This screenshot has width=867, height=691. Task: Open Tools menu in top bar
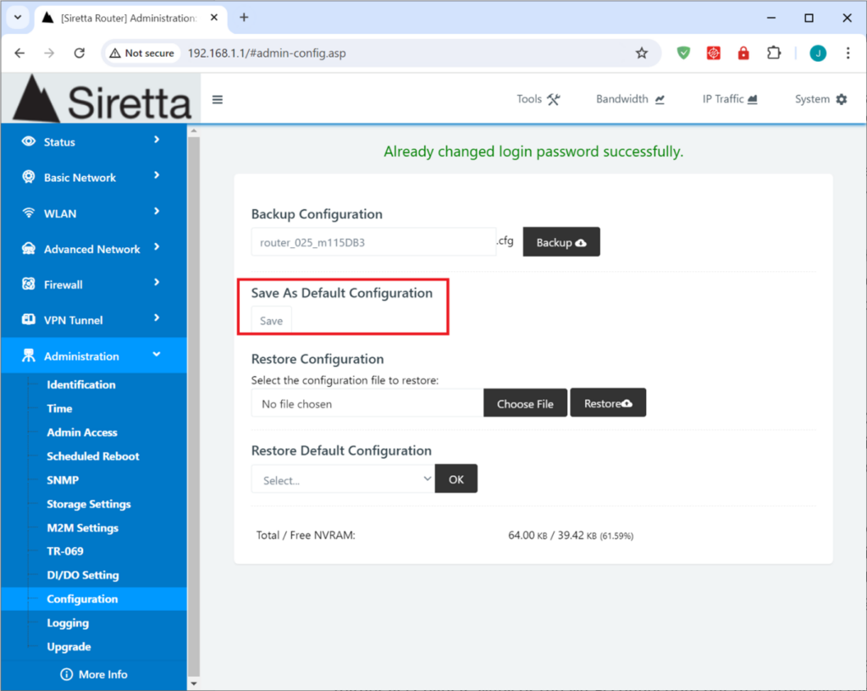click(538, 100)
